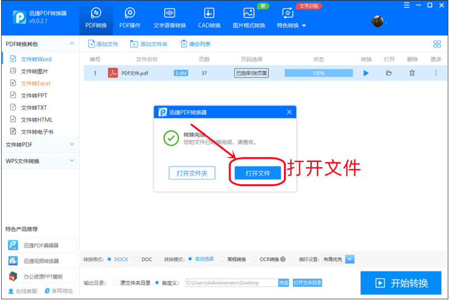450x301 pixels.
Task: Click the 100% conversion progress bar
Action: 319,73
